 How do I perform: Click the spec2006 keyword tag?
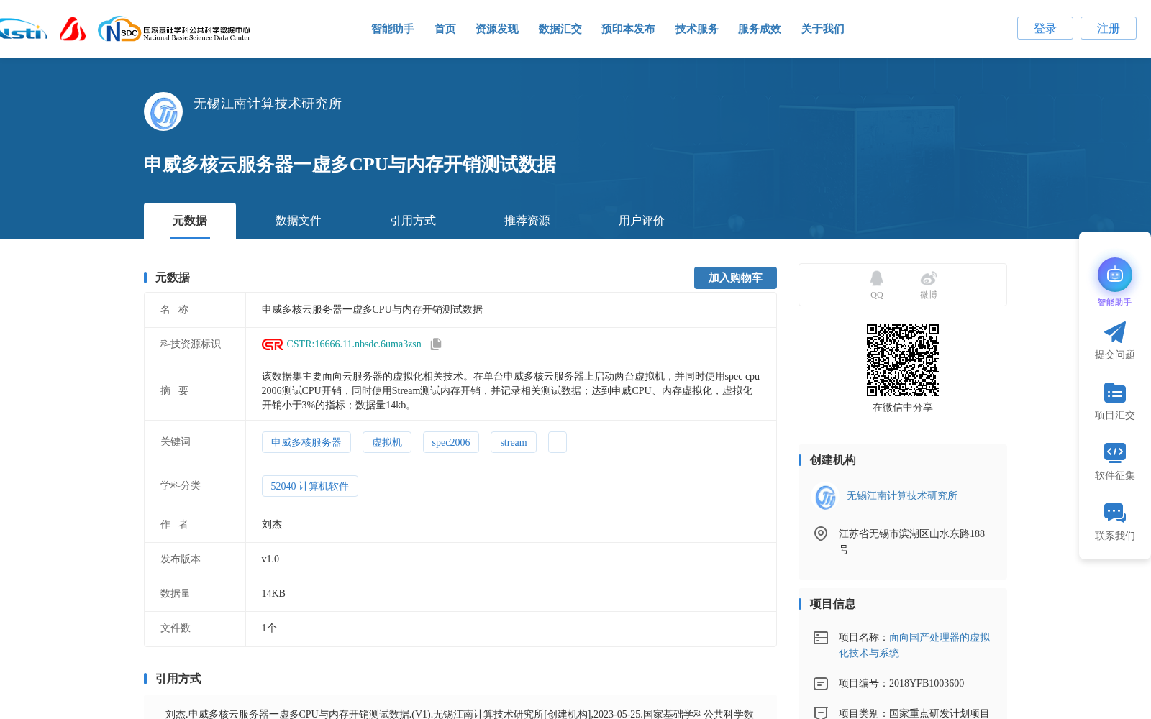pos(450,442)
